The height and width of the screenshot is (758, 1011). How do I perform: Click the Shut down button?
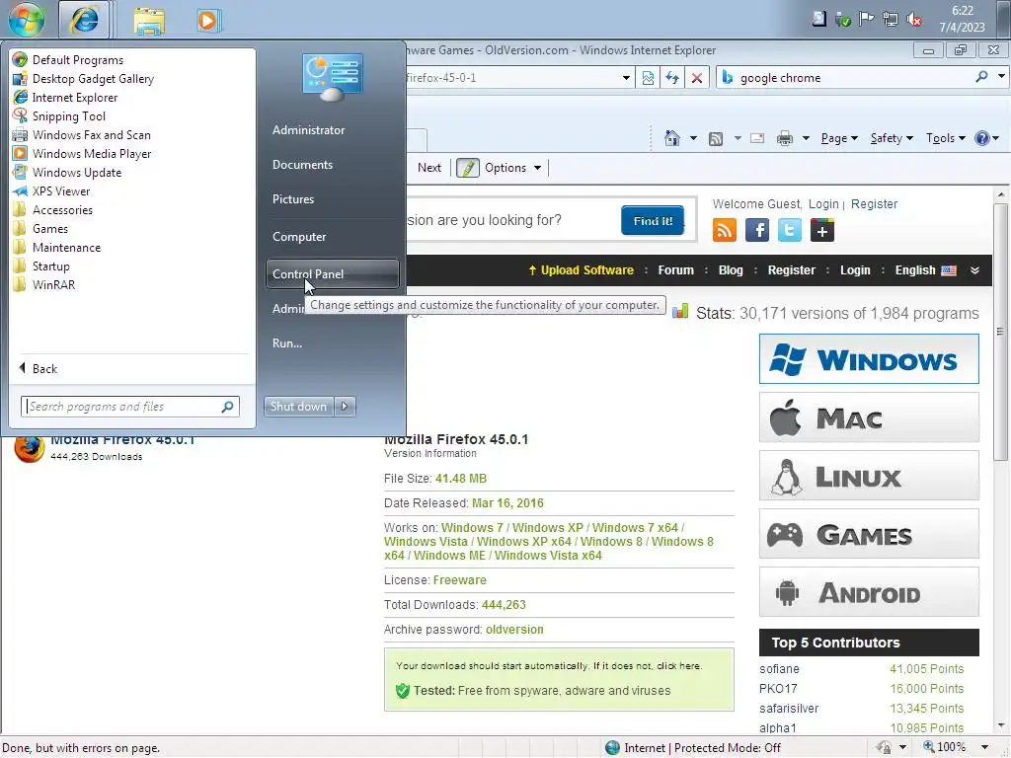pyautogui.click(x=298, y=406)
